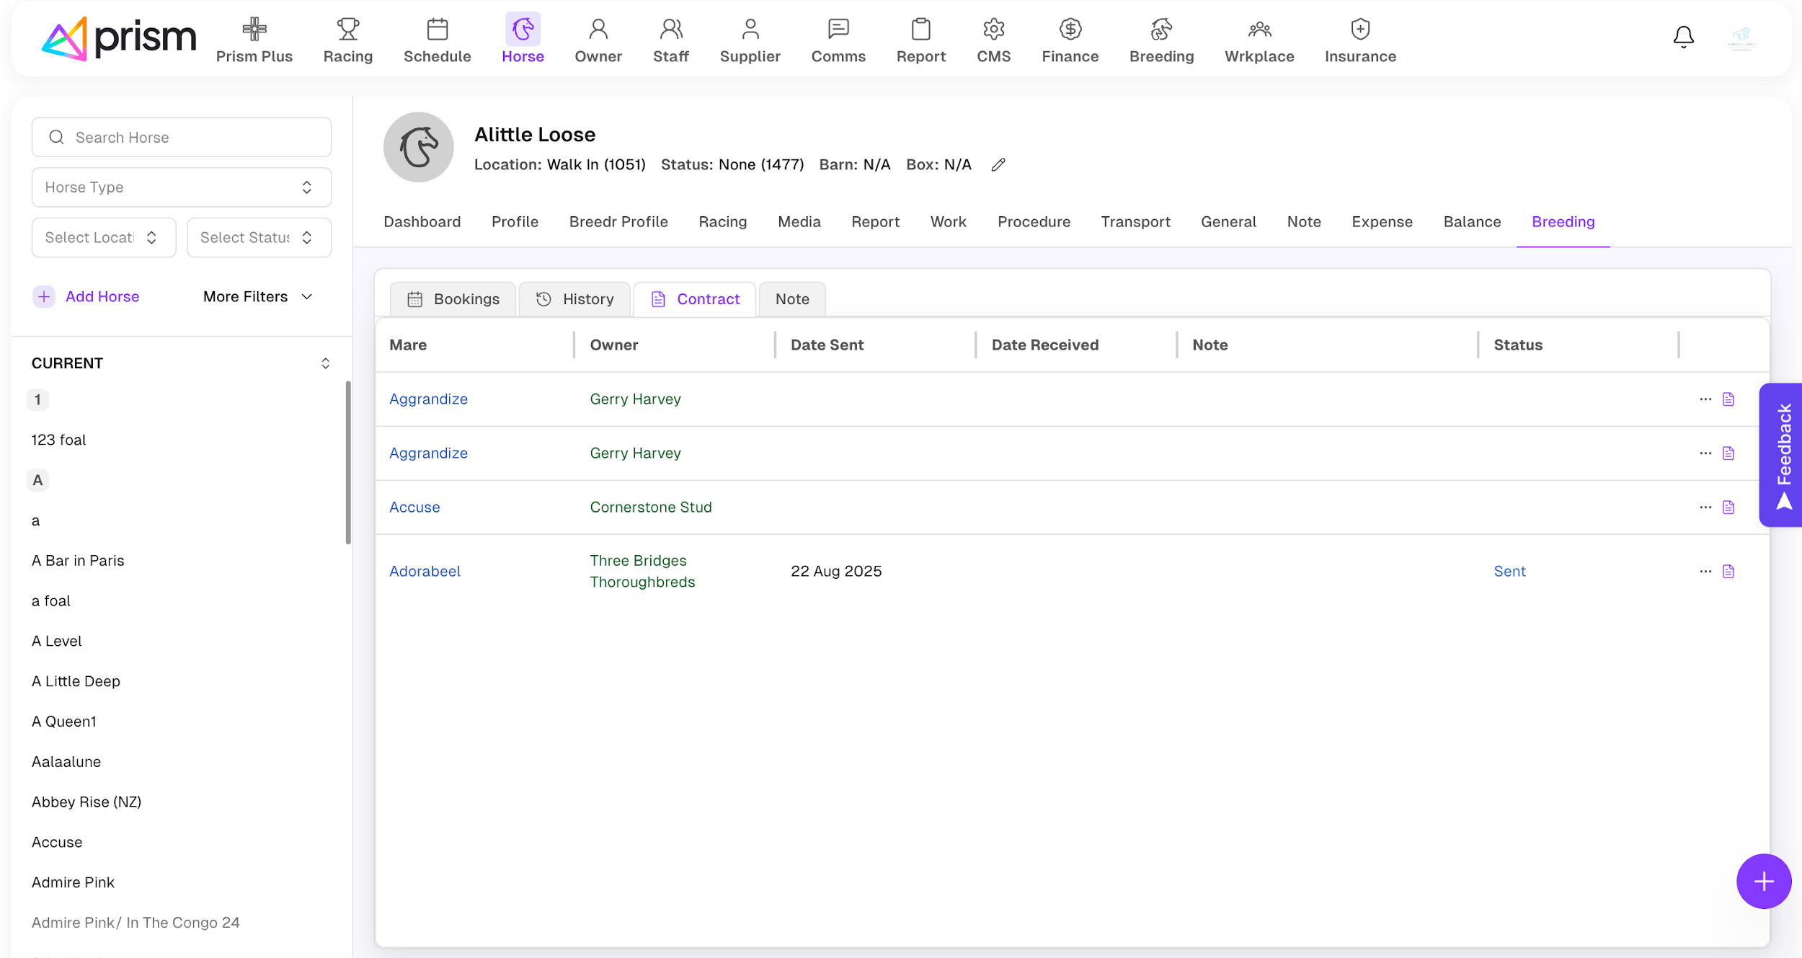Switch to the History tab
This screenshot has width=1802, height=958.
pos(574,299)
